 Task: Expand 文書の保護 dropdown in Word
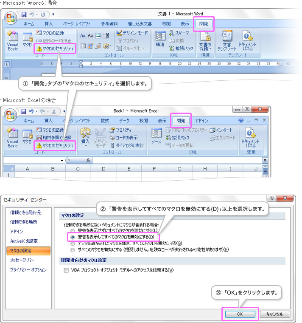205,41
